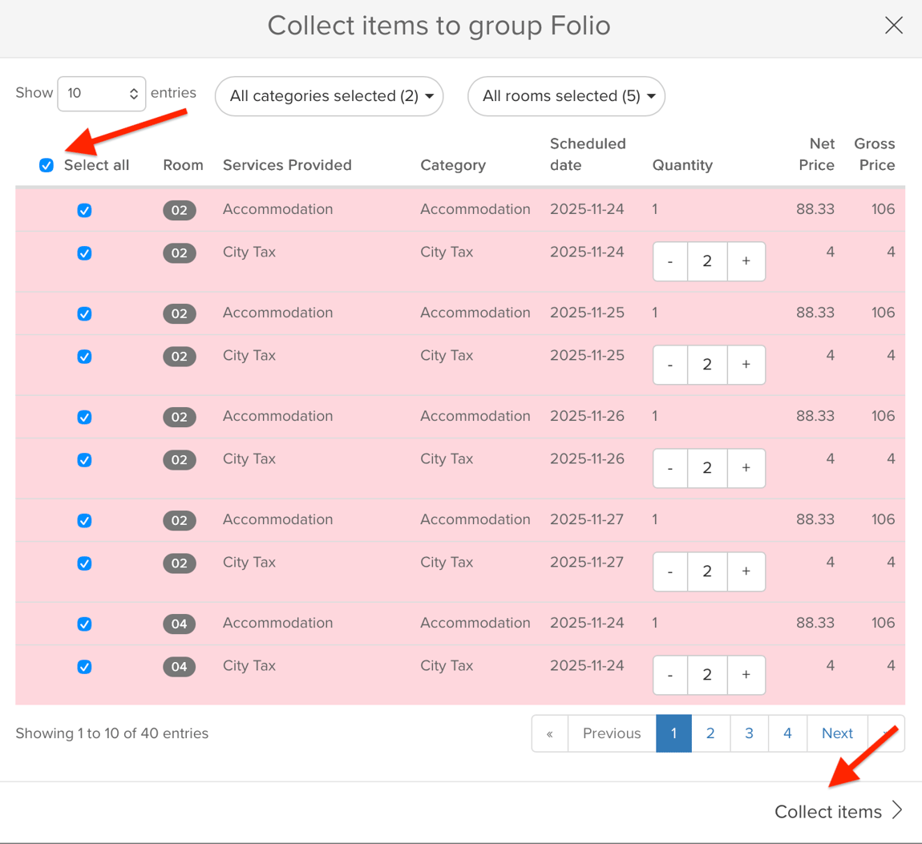Click room badge 02 in City Tax 2025-11-27 row
The height and width of the screenshot is (844, 922).
(180, 563)
